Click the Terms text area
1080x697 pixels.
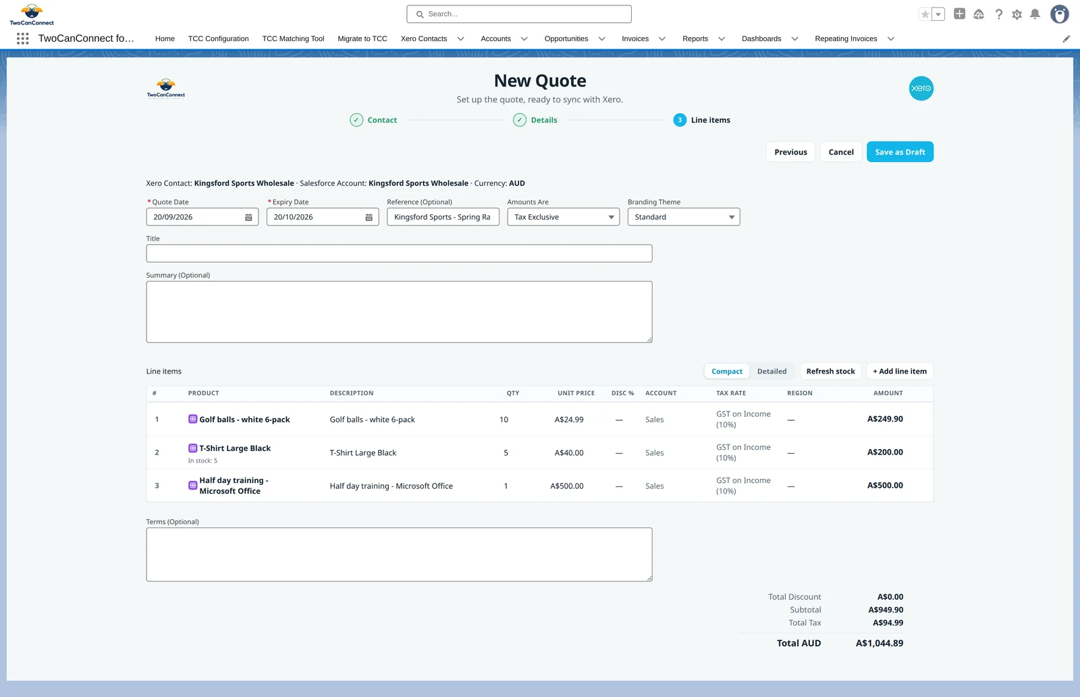click(x=399, y=554)
